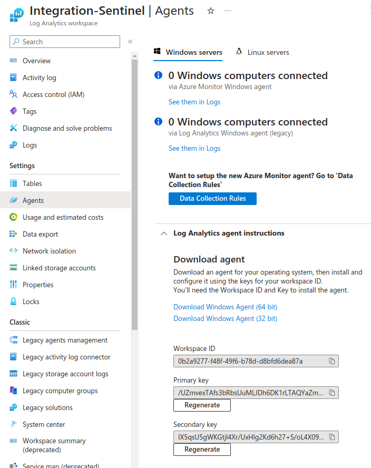Image resolution: width=371 pixels, height=468 pixels.
Task: Collapse Log Analytics agent instructions section
Action: (x=164, y=233)
